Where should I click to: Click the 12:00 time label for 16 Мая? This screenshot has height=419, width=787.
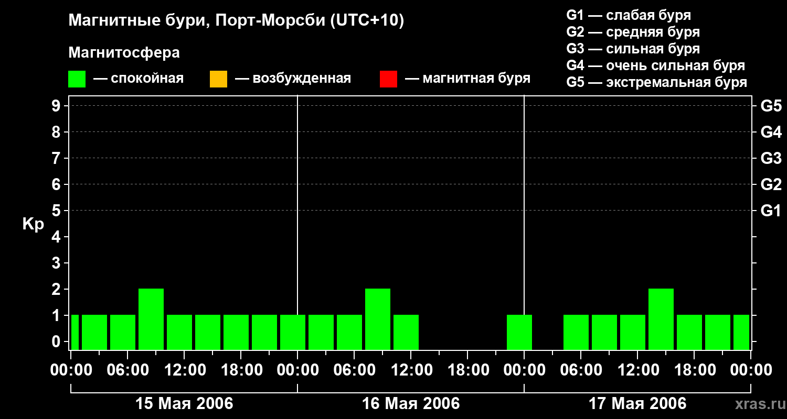[411, 370]
